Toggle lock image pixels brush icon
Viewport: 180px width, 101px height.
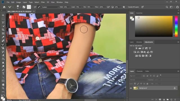[x=138, y=84]
